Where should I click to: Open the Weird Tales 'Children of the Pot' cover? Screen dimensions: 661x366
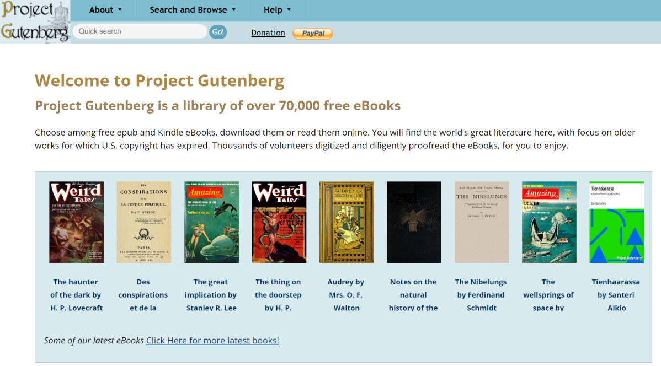[x=279, y=222]
